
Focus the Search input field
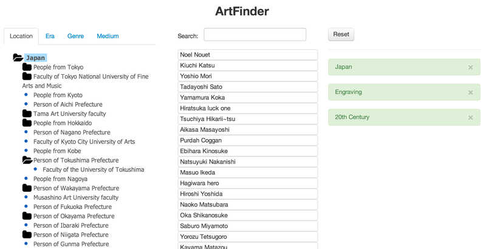[255, 35]
